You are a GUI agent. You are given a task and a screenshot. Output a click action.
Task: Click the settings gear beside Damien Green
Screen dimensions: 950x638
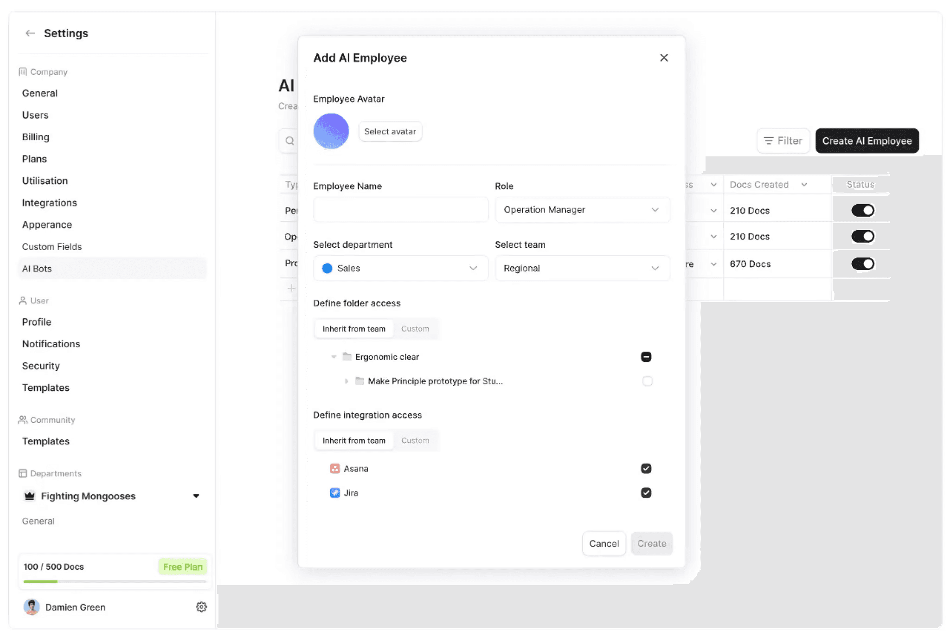(201, 606)
